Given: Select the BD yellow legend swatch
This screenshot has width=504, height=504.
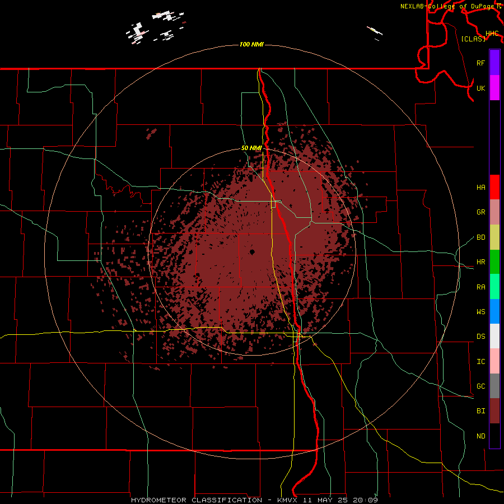Looking at the screenshot, I should pyautogui.click(x=494, y=237).
